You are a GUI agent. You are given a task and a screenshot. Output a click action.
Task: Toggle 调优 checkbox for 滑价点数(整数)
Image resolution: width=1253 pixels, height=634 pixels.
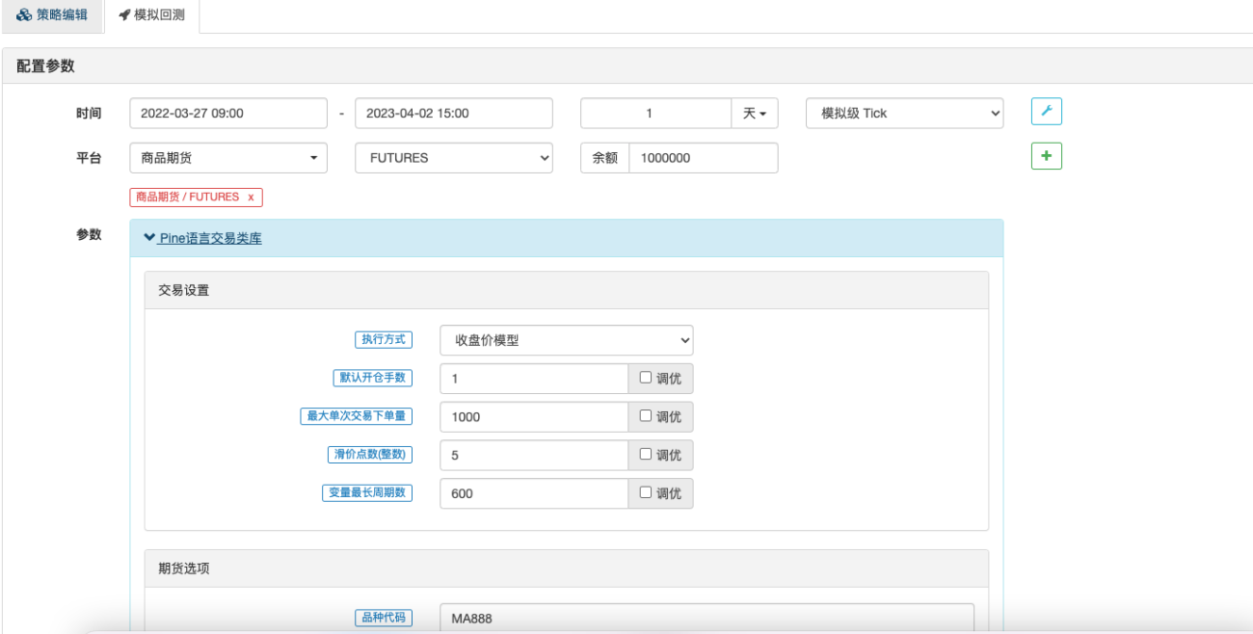(x=646, y=455)
